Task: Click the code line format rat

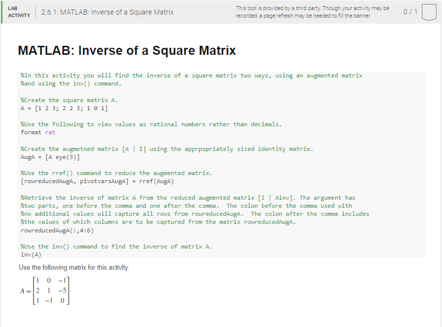Action: pos(38,132)
